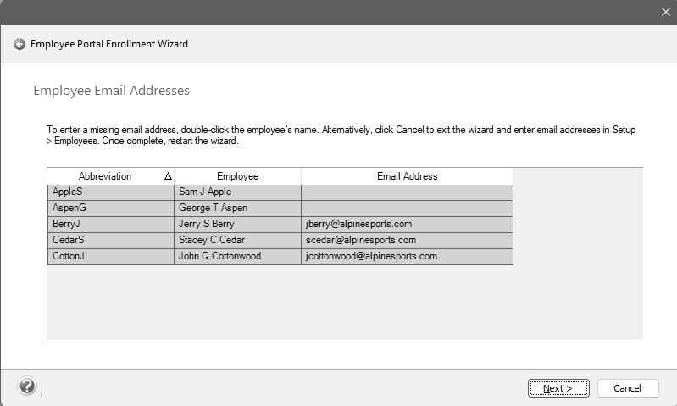Select the AppleS abbreviation cell
Viewport: 677px width, 406px height.
point(110,192)
